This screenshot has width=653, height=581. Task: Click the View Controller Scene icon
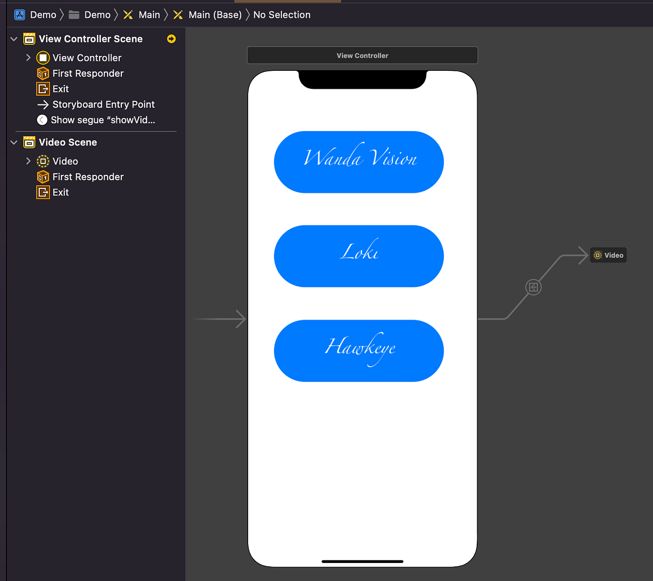(x=28, y=39)
